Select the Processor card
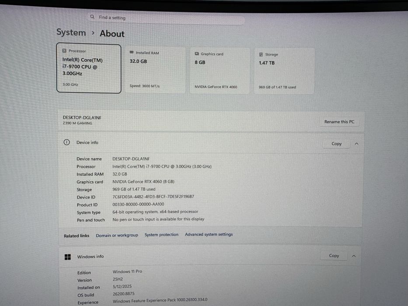Viewport: 408px width, 306px height. coord(89,68)
